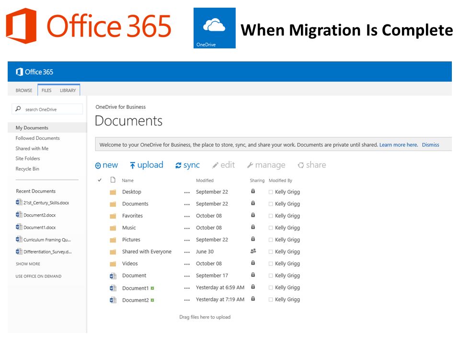Check the box on the Pictures row

click(x=271, y=240)
